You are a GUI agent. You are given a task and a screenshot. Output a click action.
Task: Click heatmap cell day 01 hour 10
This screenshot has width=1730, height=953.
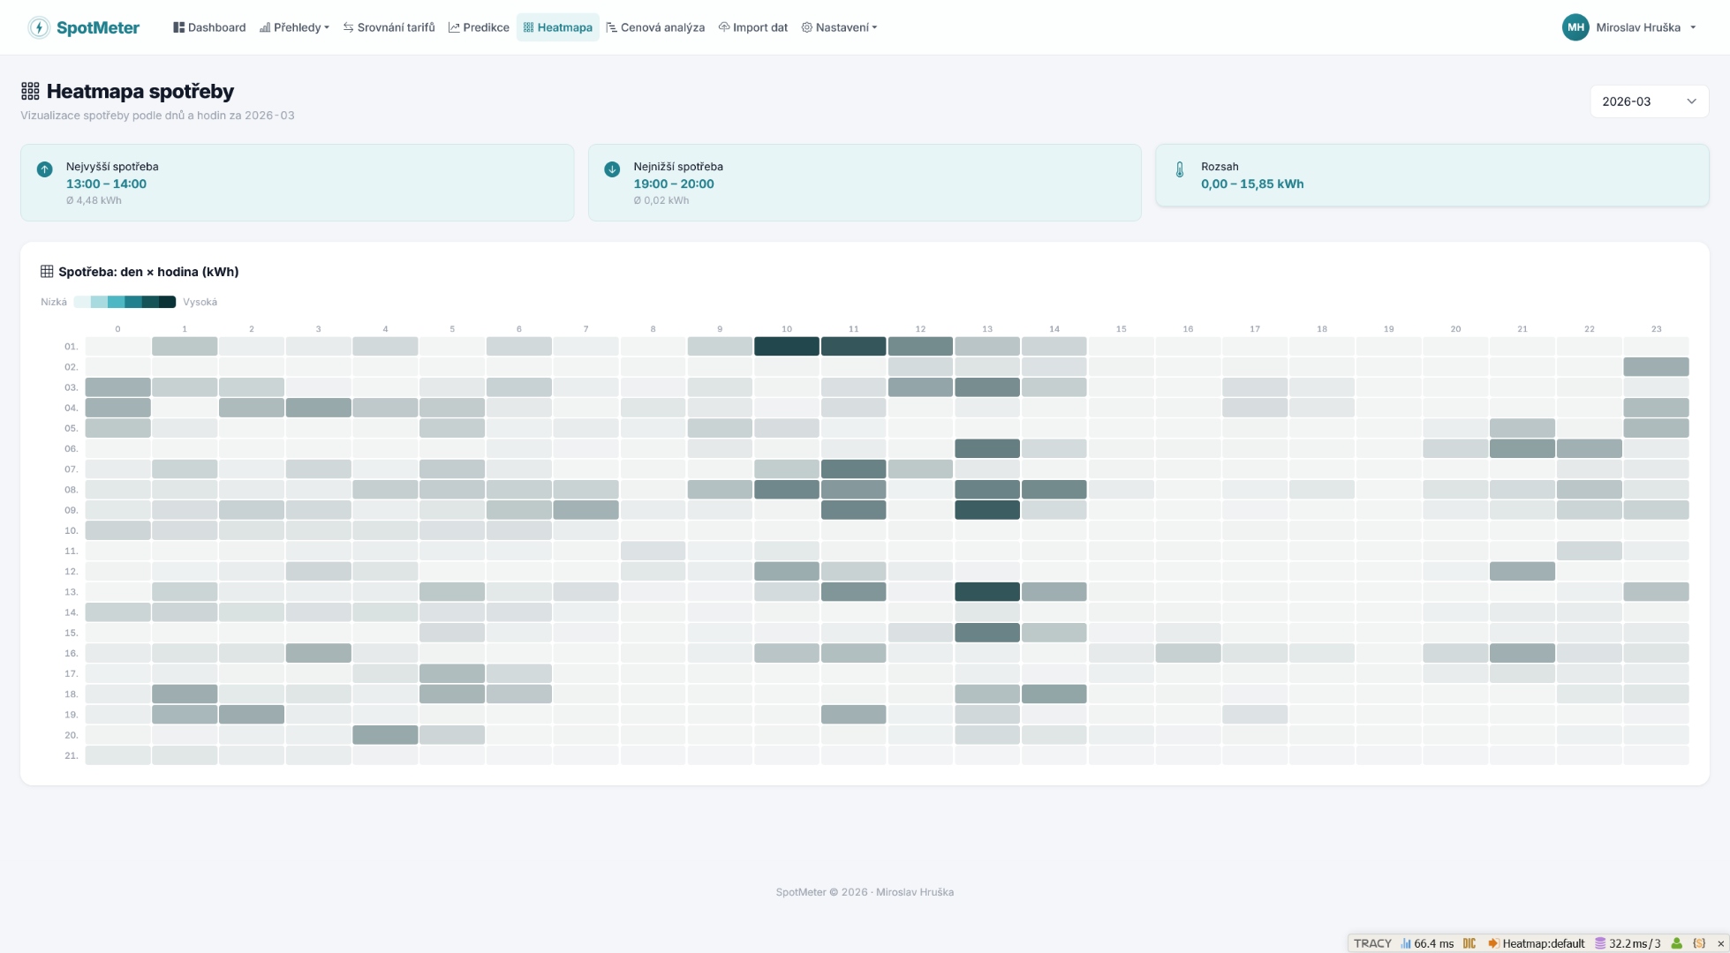coord(786,346)
